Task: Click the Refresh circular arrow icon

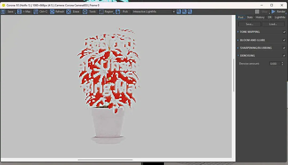Action: [52, 12]
